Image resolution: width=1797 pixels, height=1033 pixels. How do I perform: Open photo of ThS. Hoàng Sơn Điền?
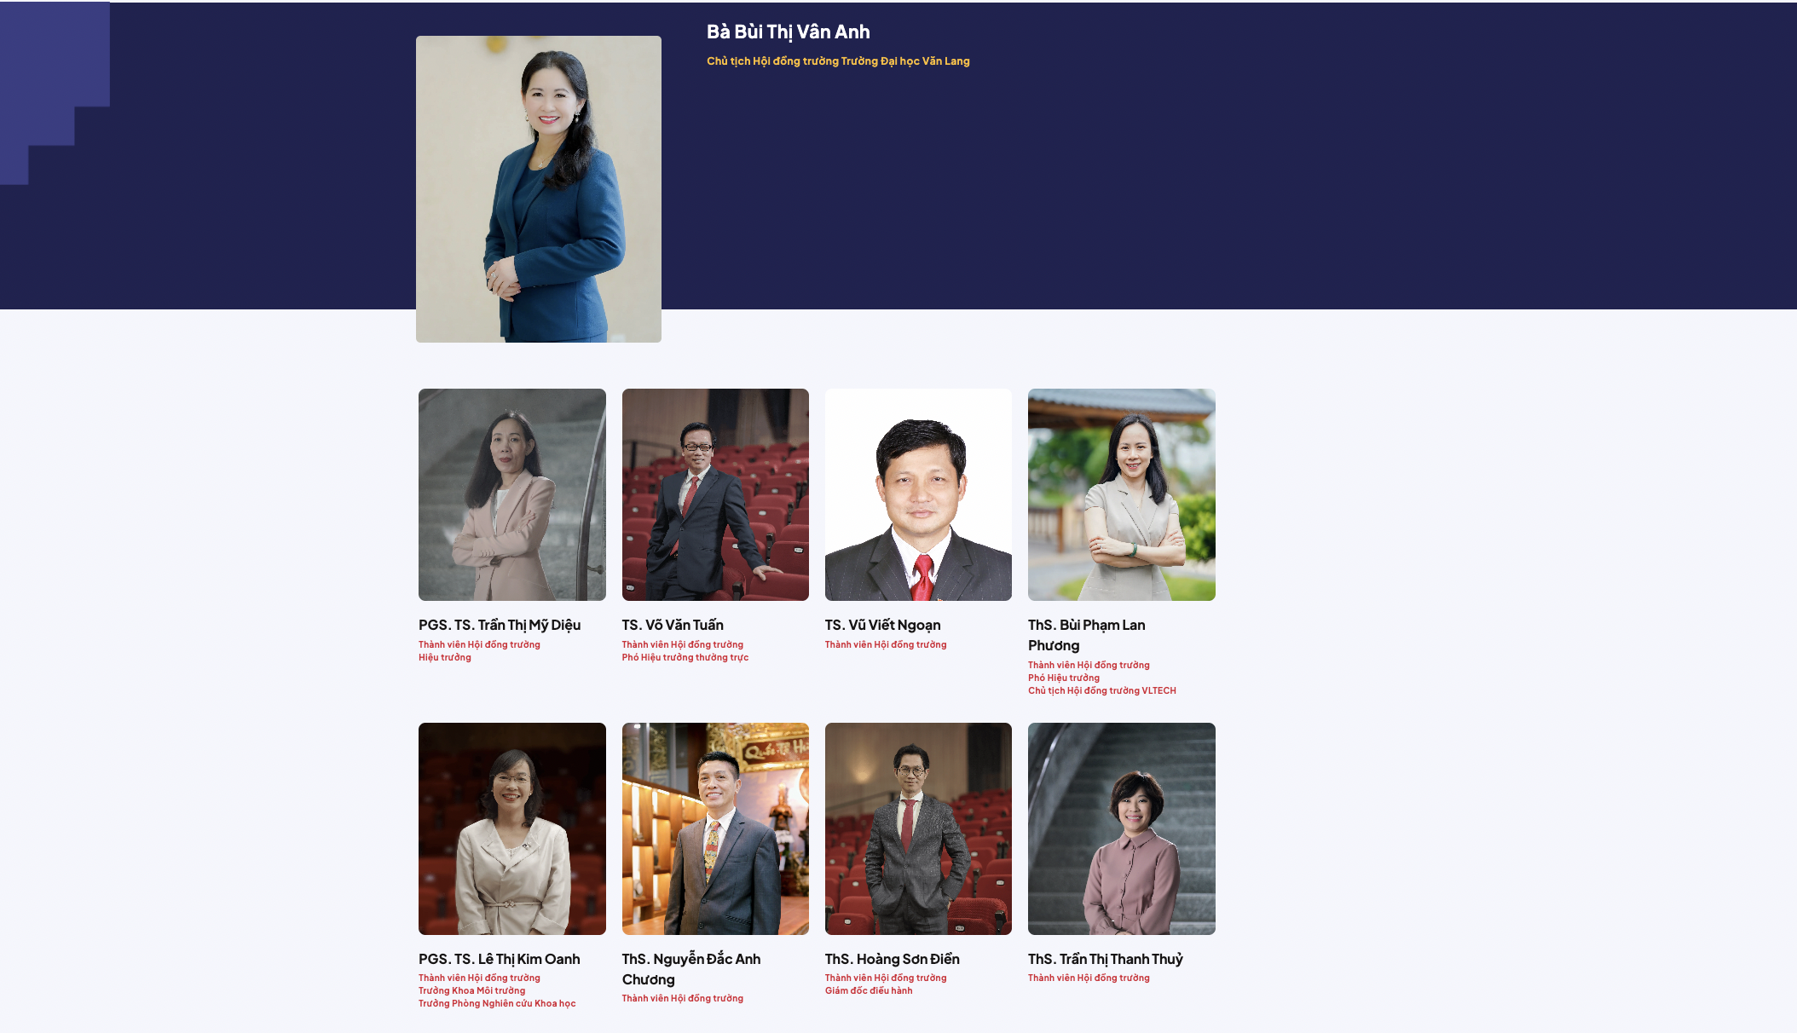[918, 828]
